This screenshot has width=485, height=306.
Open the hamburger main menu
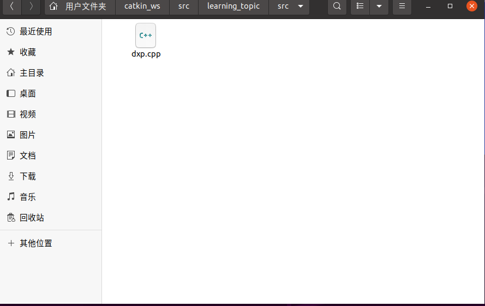tap(402, 6)
